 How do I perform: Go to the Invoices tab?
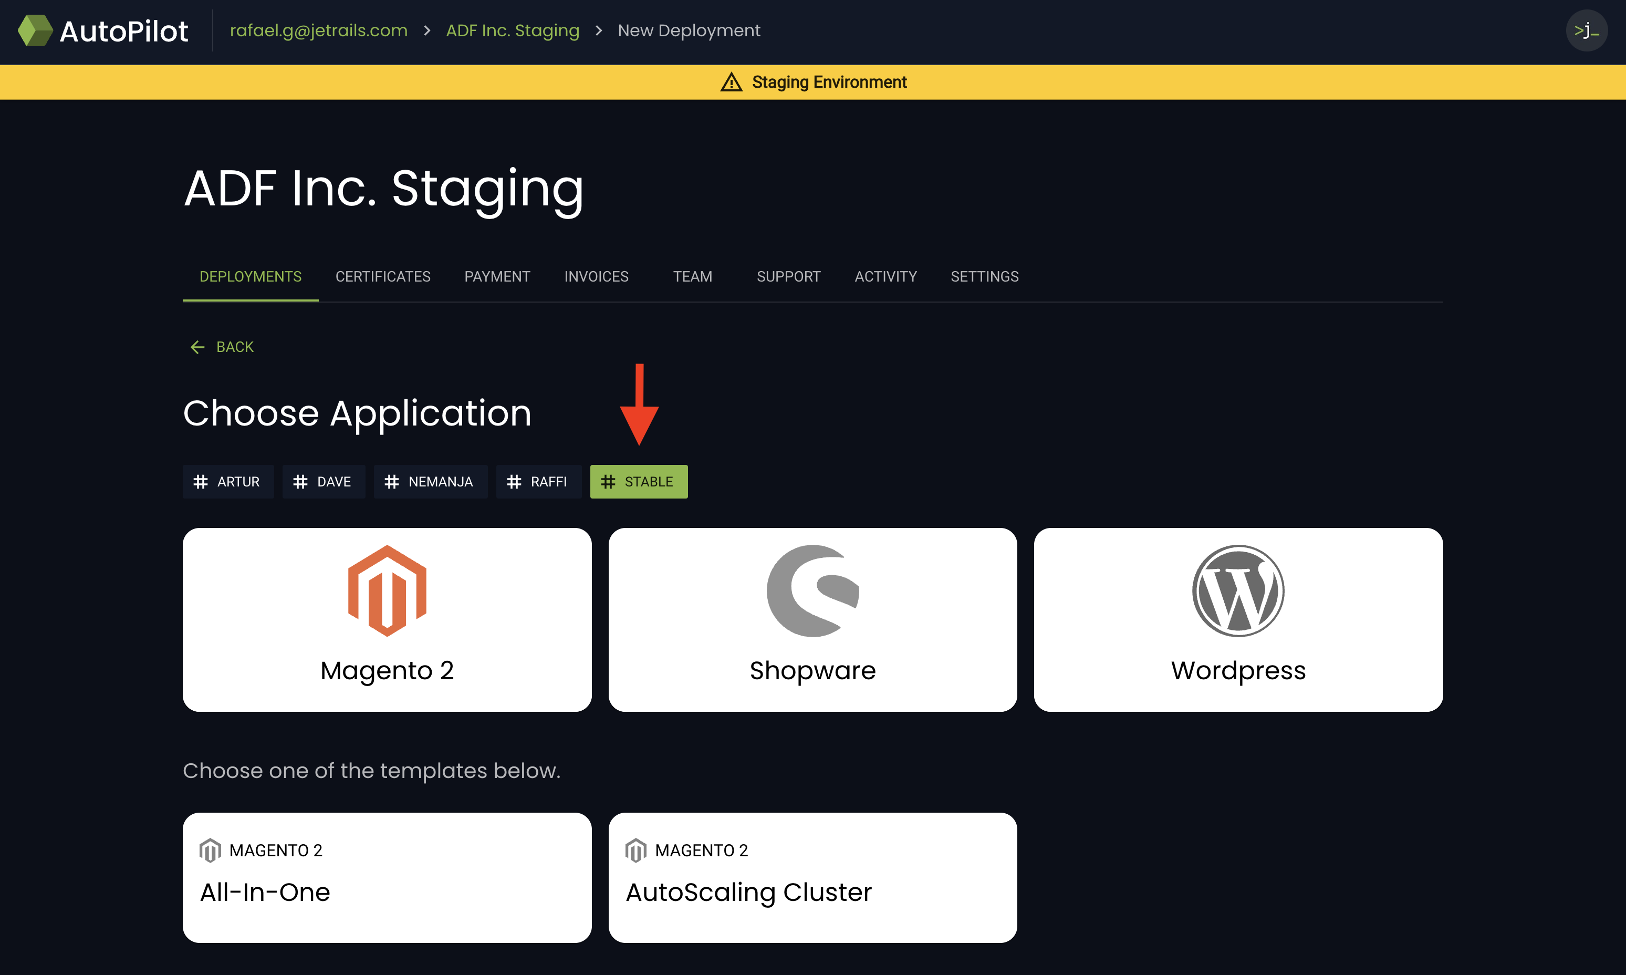coord(596,277)
